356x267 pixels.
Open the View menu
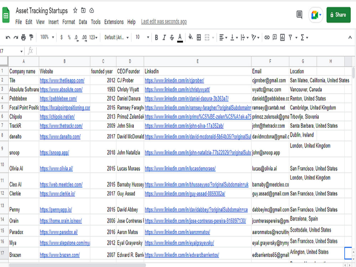pos(40,22)
